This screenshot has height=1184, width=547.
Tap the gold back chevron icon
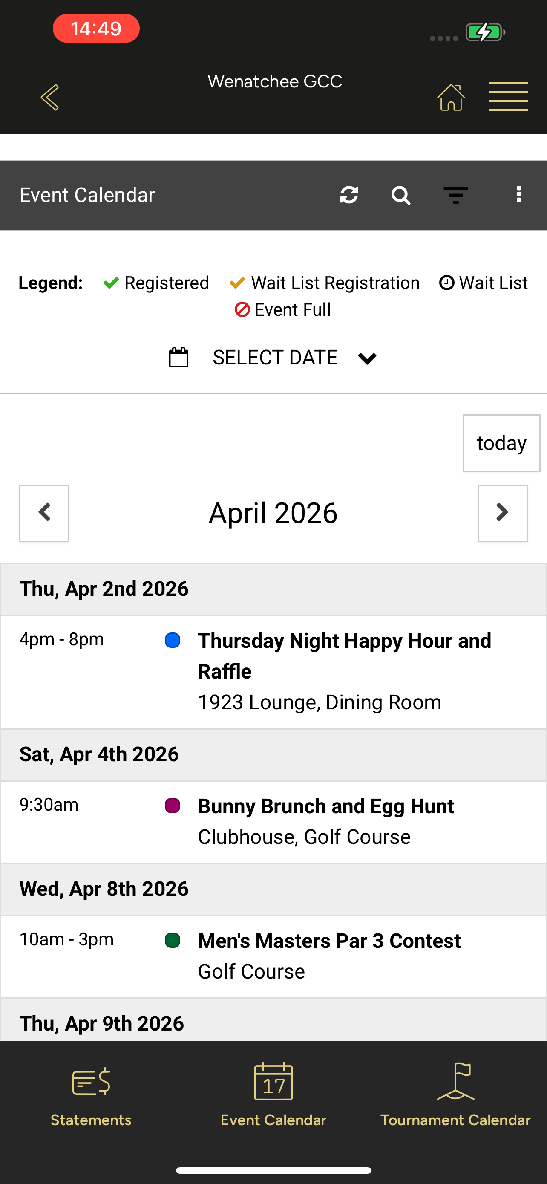[x=49, y=97]
